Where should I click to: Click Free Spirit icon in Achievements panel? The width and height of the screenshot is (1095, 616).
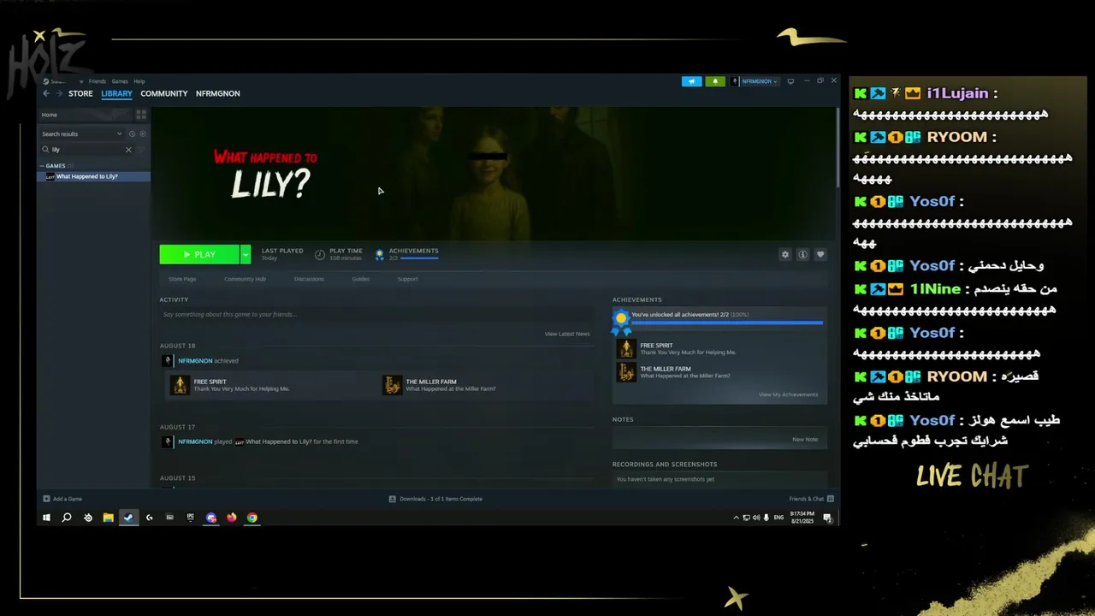[626, 348]
